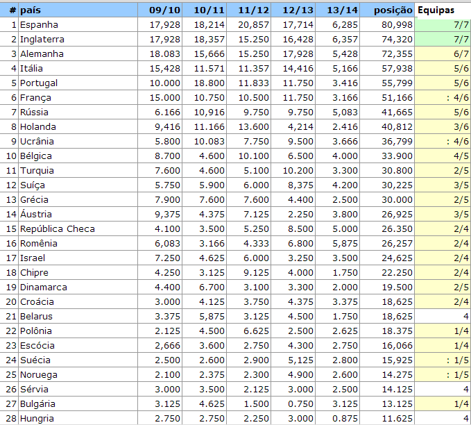
Task: Click the '12/13' column header
Action: [293, 10]
